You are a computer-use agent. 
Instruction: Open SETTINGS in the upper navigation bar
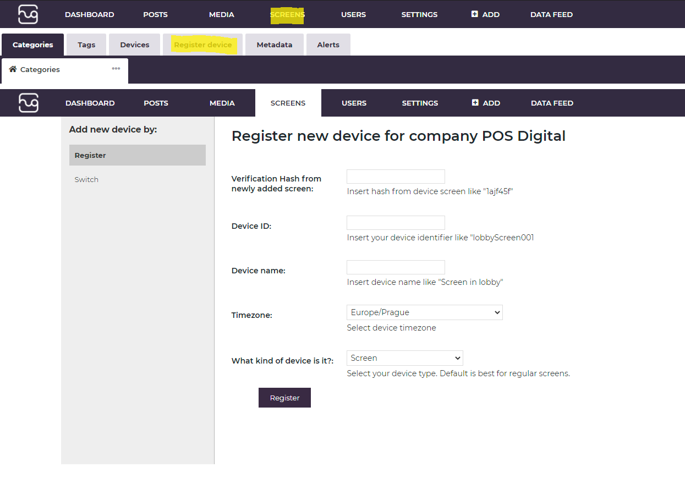(420, 14)
